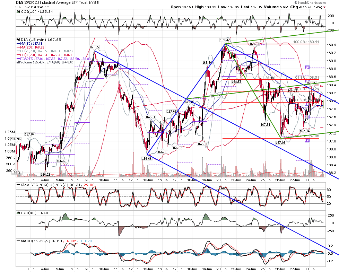
Task: Click the DIA ticker symbol in the header
Action: (x=19, y=2)
